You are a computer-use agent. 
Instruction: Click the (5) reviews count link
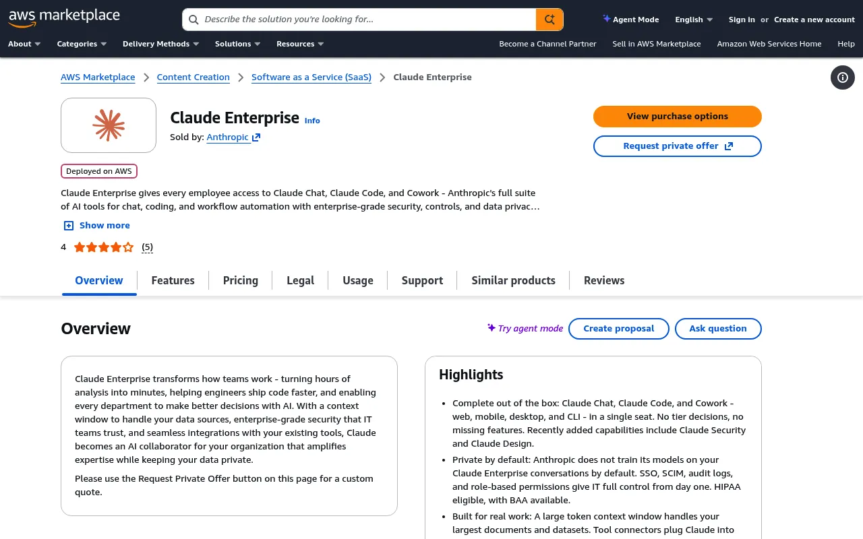click(x=148, y=247)
